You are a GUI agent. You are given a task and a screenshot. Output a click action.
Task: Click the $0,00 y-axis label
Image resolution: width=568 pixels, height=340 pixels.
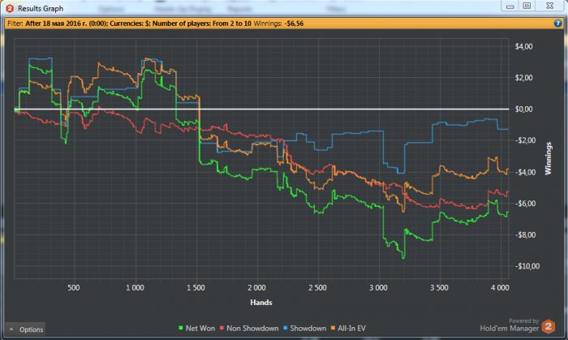523,109
